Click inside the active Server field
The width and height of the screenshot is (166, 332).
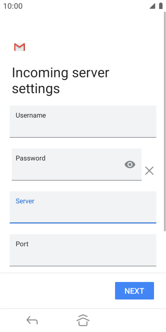(x=83, y=207)
